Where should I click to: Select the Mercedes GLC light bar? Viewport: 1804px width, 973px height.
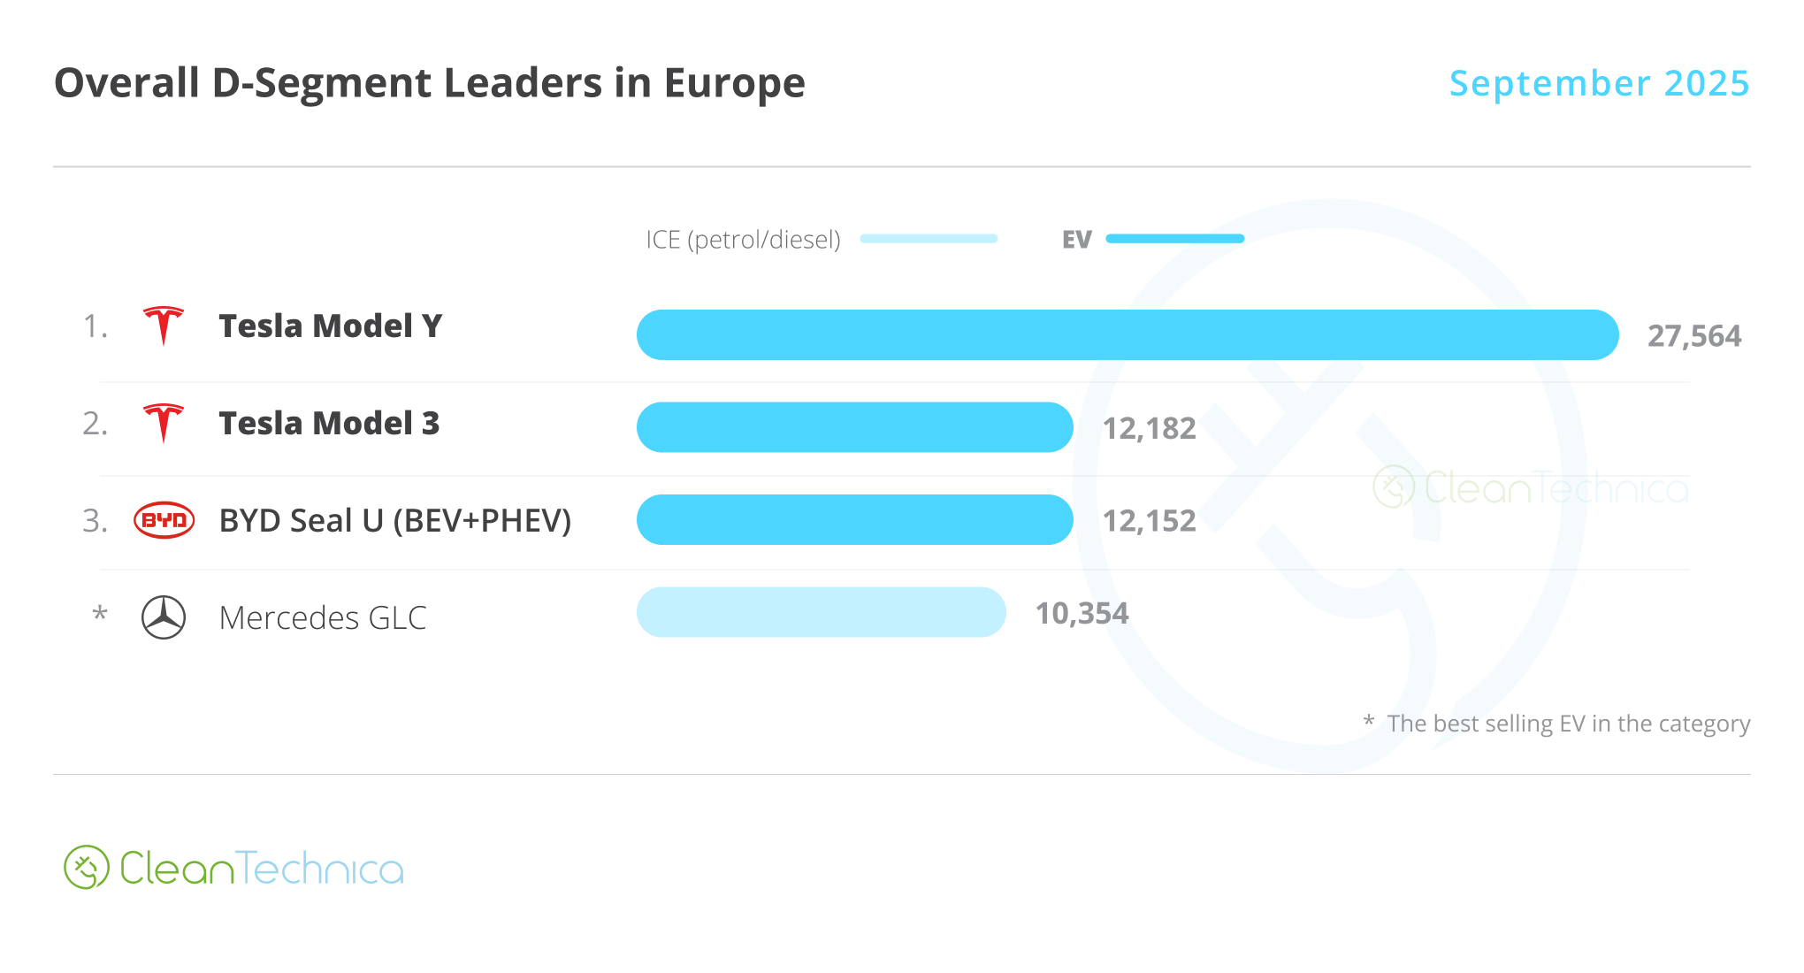[x=821, y=612]
